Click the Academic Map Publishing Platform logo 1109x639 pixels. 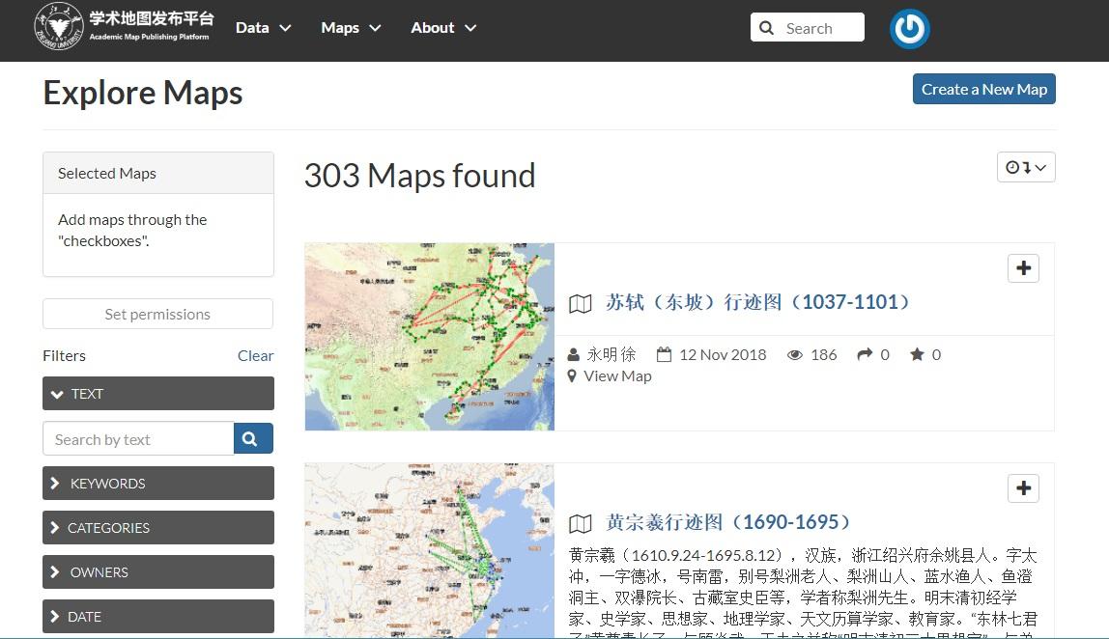124,27
